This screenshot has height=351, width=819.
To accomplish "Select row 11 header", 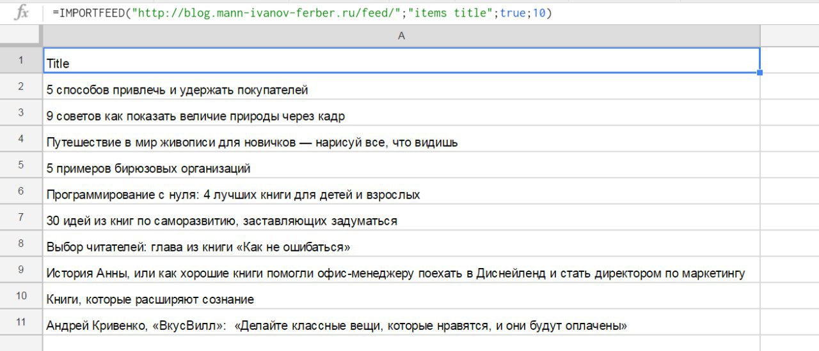I will [21, 322].
